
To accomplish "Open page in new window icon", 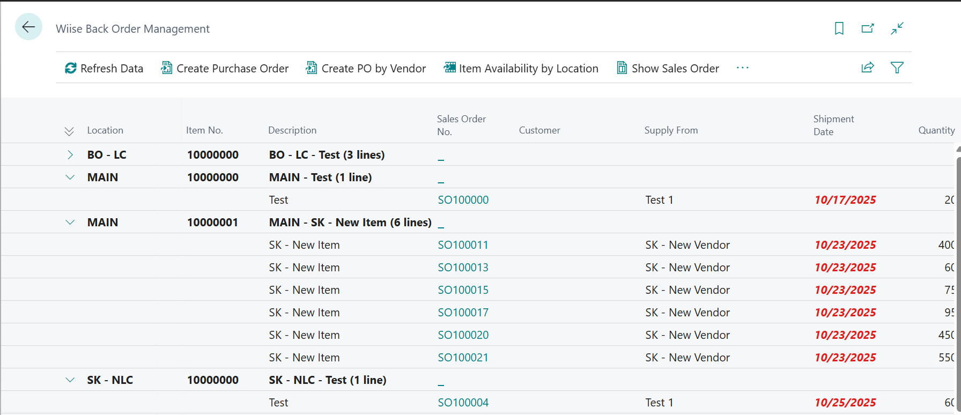I will 868,28.
